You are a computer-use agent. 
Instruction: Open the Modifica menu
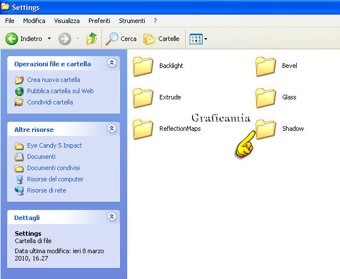click(34, 21)
